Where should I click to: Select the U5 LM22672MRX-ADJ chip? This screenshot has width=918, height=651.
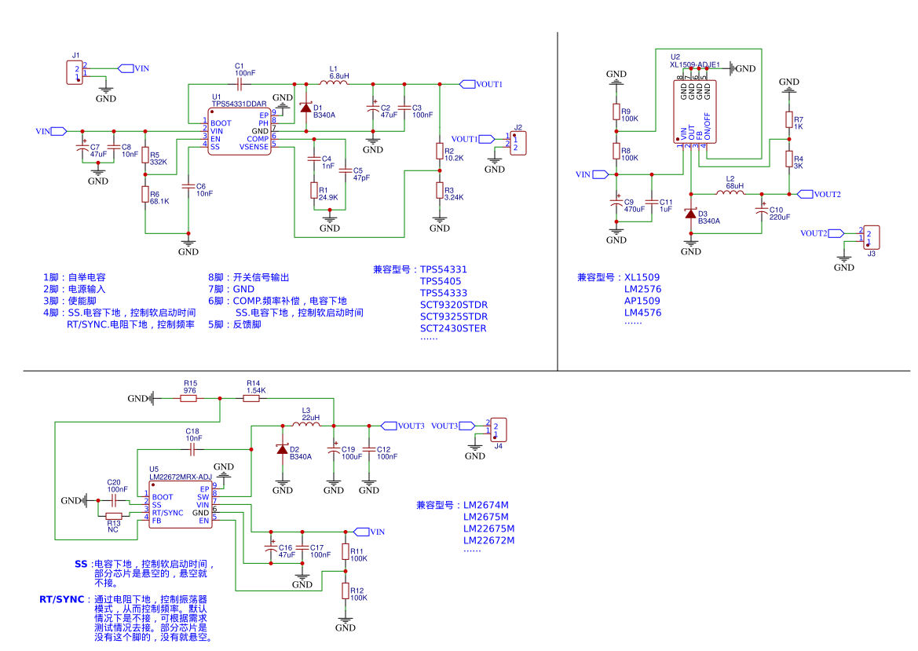(181, 504)
